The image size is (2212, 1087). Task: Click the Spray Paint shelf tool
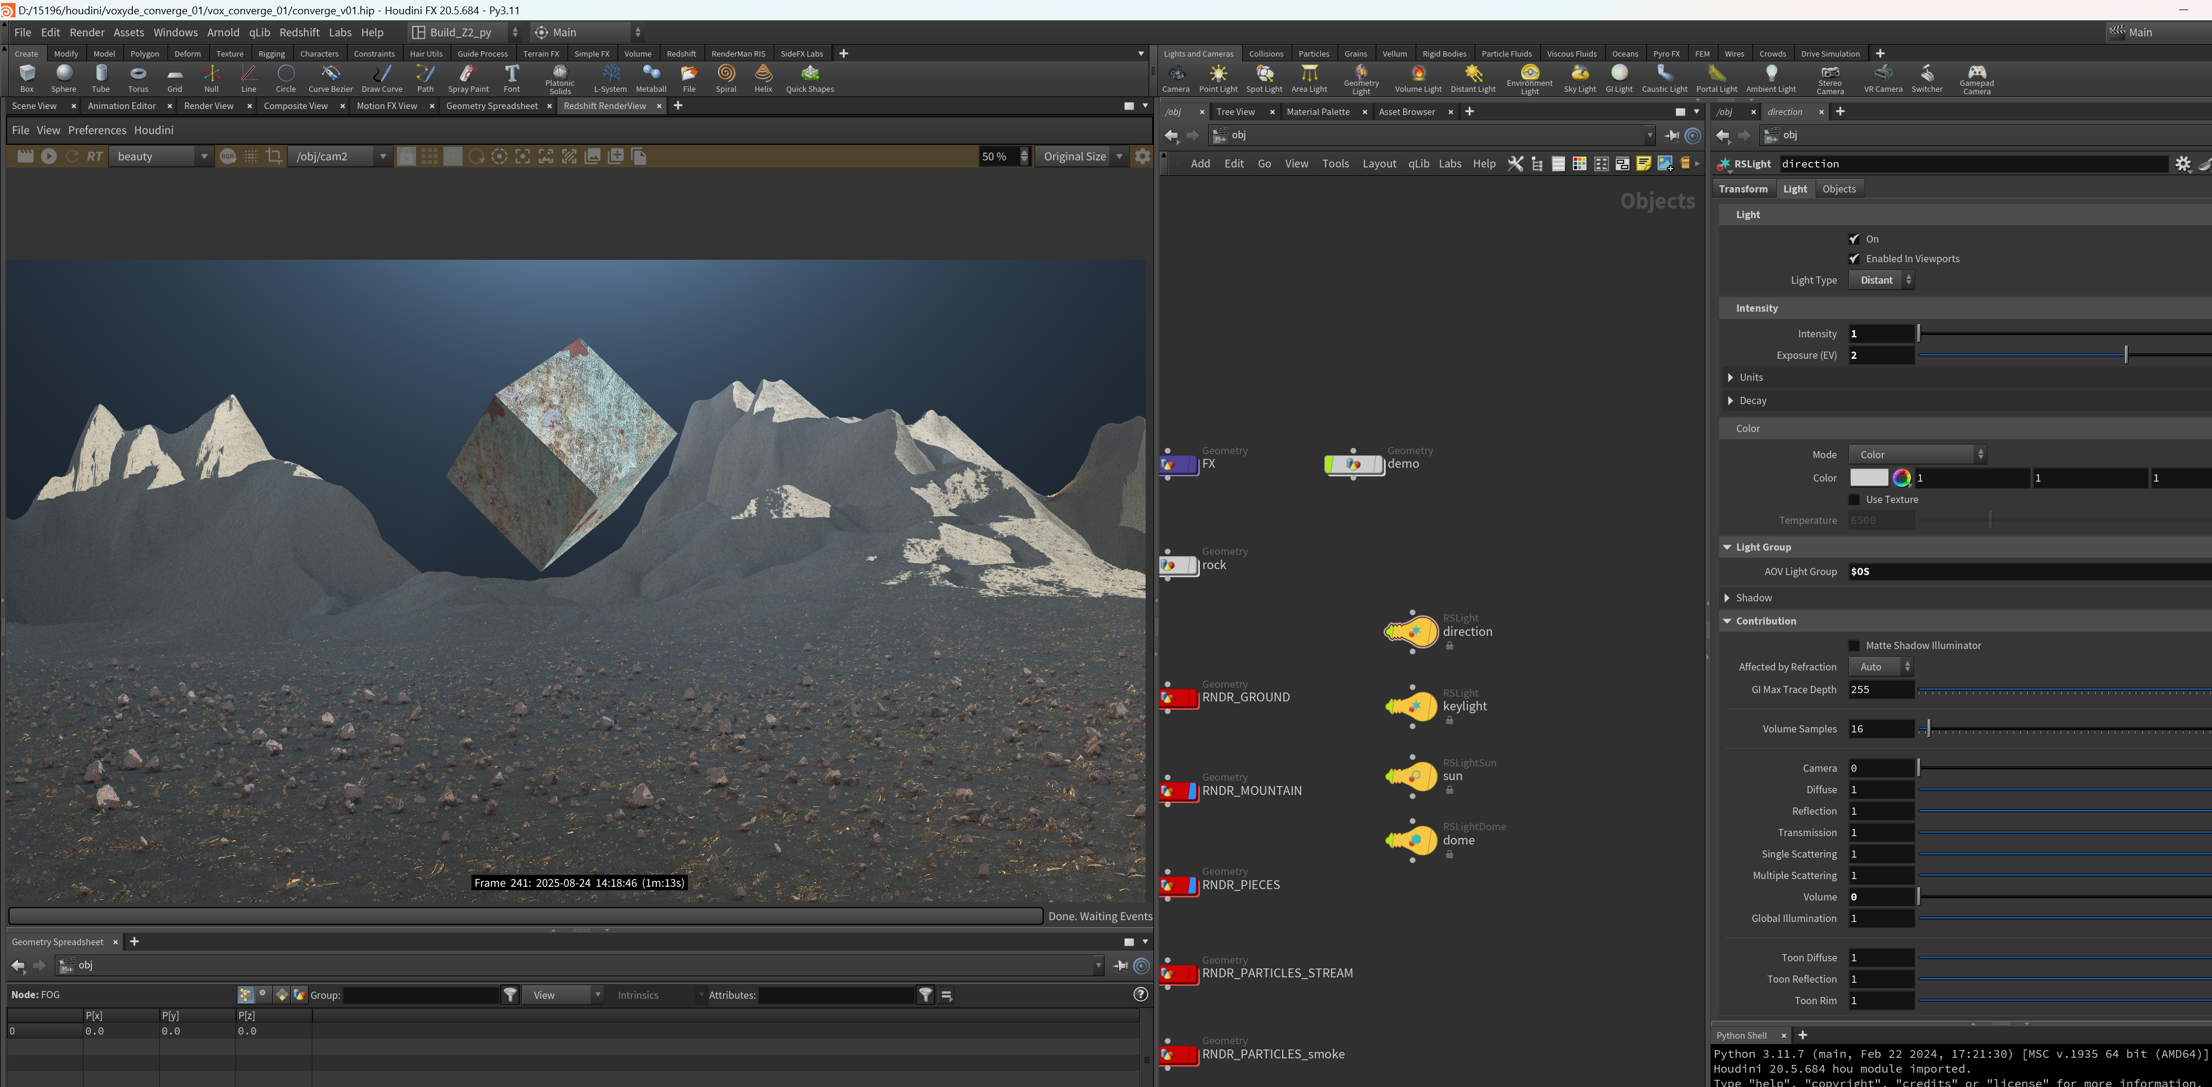[x=468, y=78]
